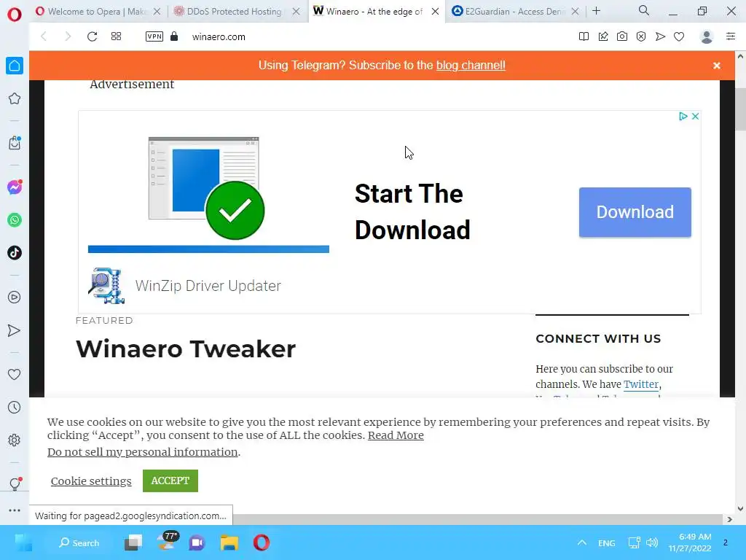Image resolution: width=746 pixels, height=560 pixels.
Task: Open the profile account icon
Action: click(x=707, y=36)
